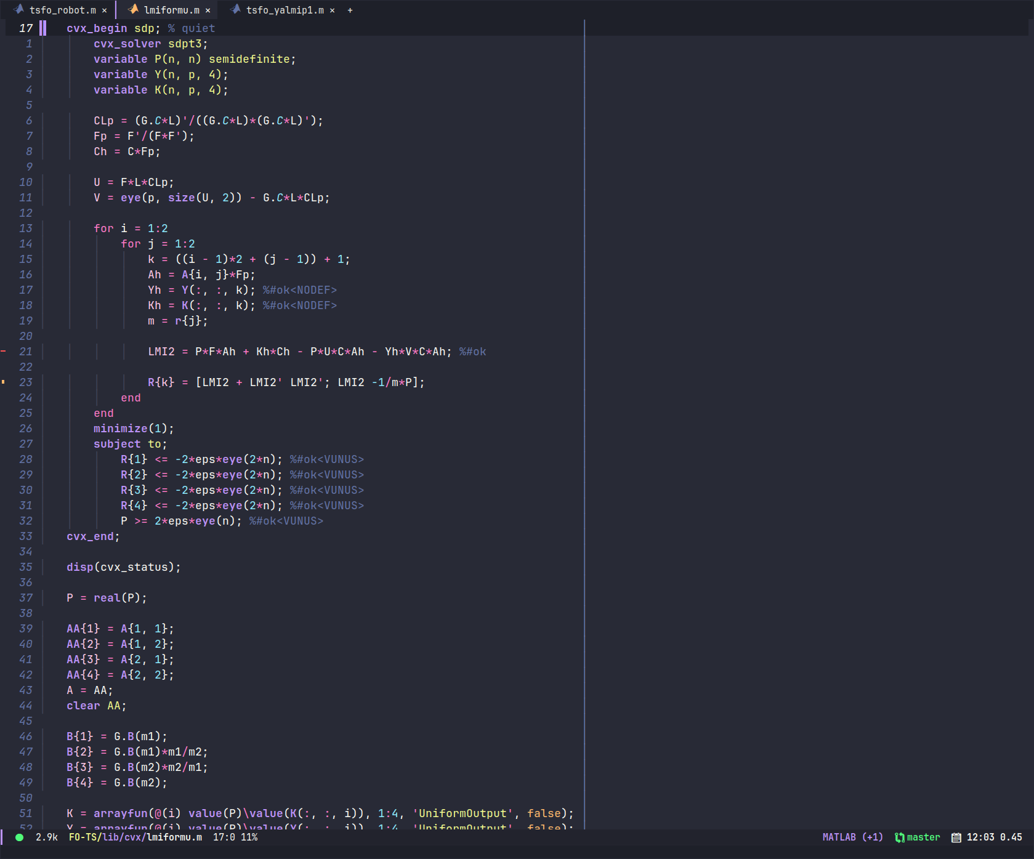This screenshot has height=859, width=1034.
Task: Click the master branch label
Action: 923,837
